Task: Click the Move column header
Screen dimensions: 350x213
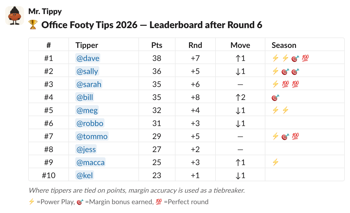Action: click(x=240, y=45)
